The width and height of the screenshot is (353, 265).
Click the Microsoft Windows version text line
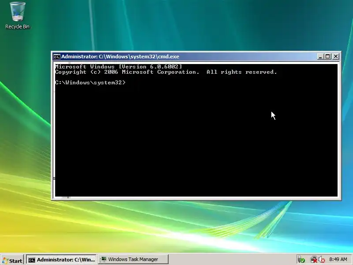[x=118, y=67]
